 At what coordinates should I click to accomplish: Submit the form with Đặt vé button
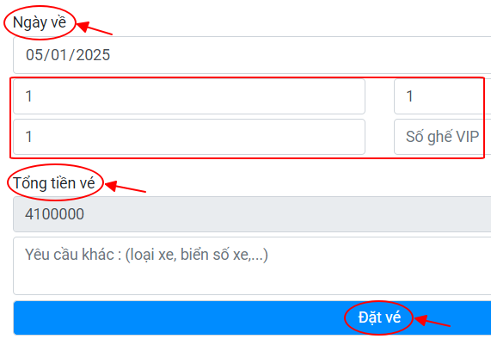tap(252, 318)
